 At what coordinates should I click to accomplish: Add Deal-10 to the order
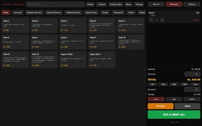[131, 42]
